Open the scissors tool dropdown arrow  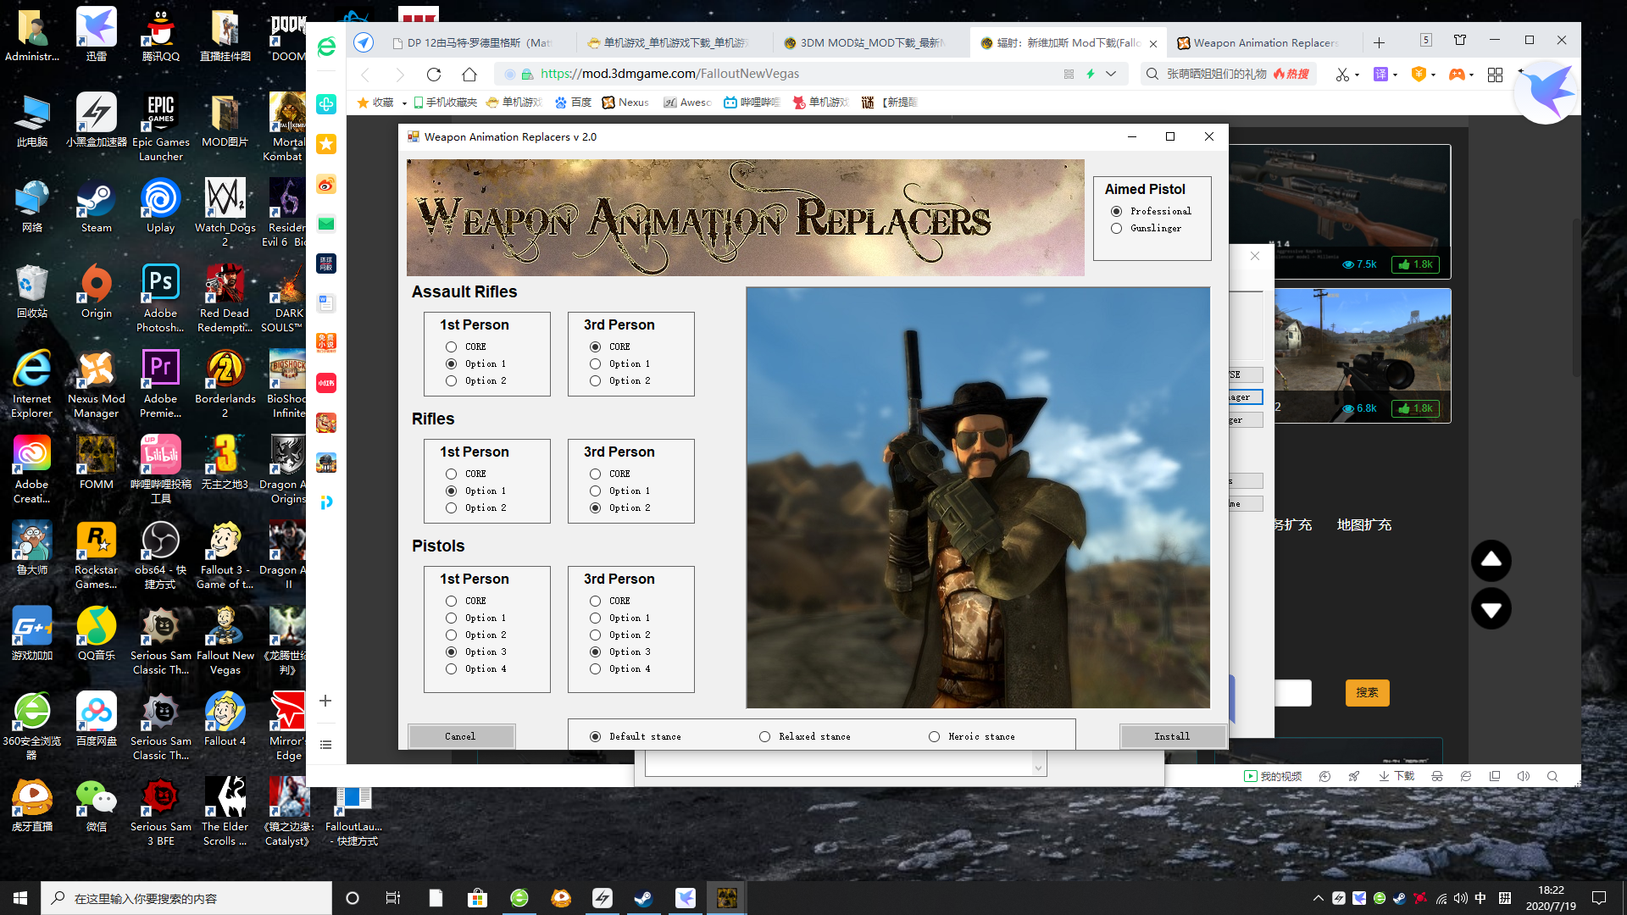point(1357,75)
